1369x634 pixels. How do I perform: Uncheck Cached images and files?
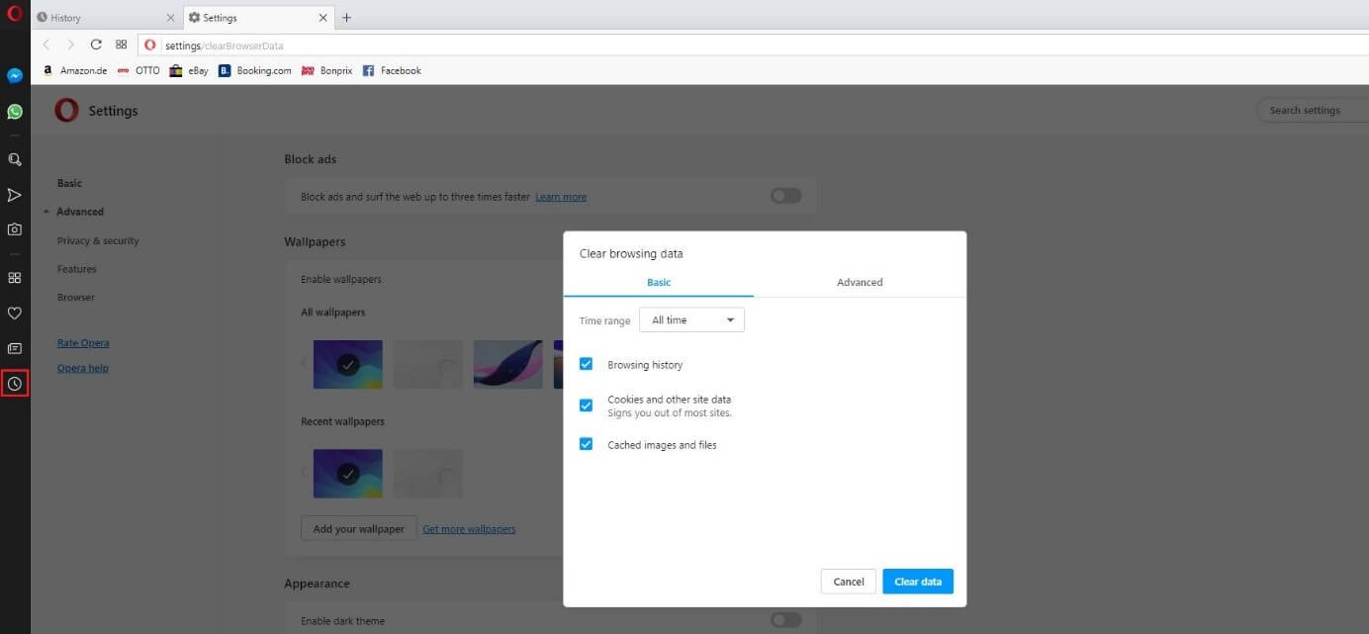point(586,445)
